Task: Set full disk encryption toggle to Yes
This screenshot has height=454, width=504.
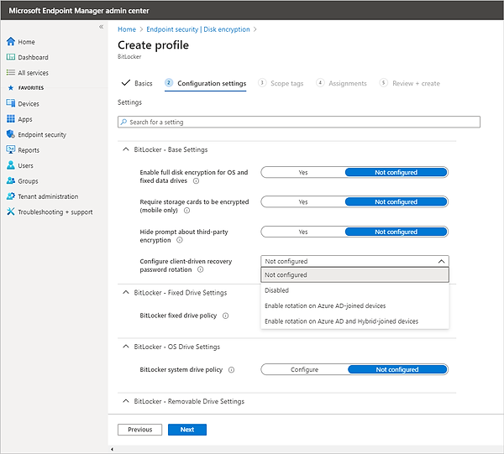Action: (x=303, y=172)
